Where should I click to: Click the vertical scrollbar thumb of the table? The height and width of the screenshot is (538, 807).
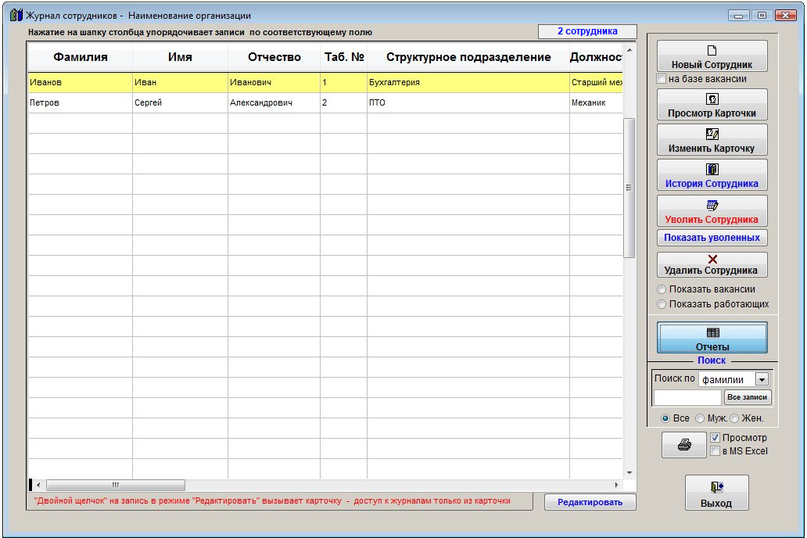(x=629, y=188)
